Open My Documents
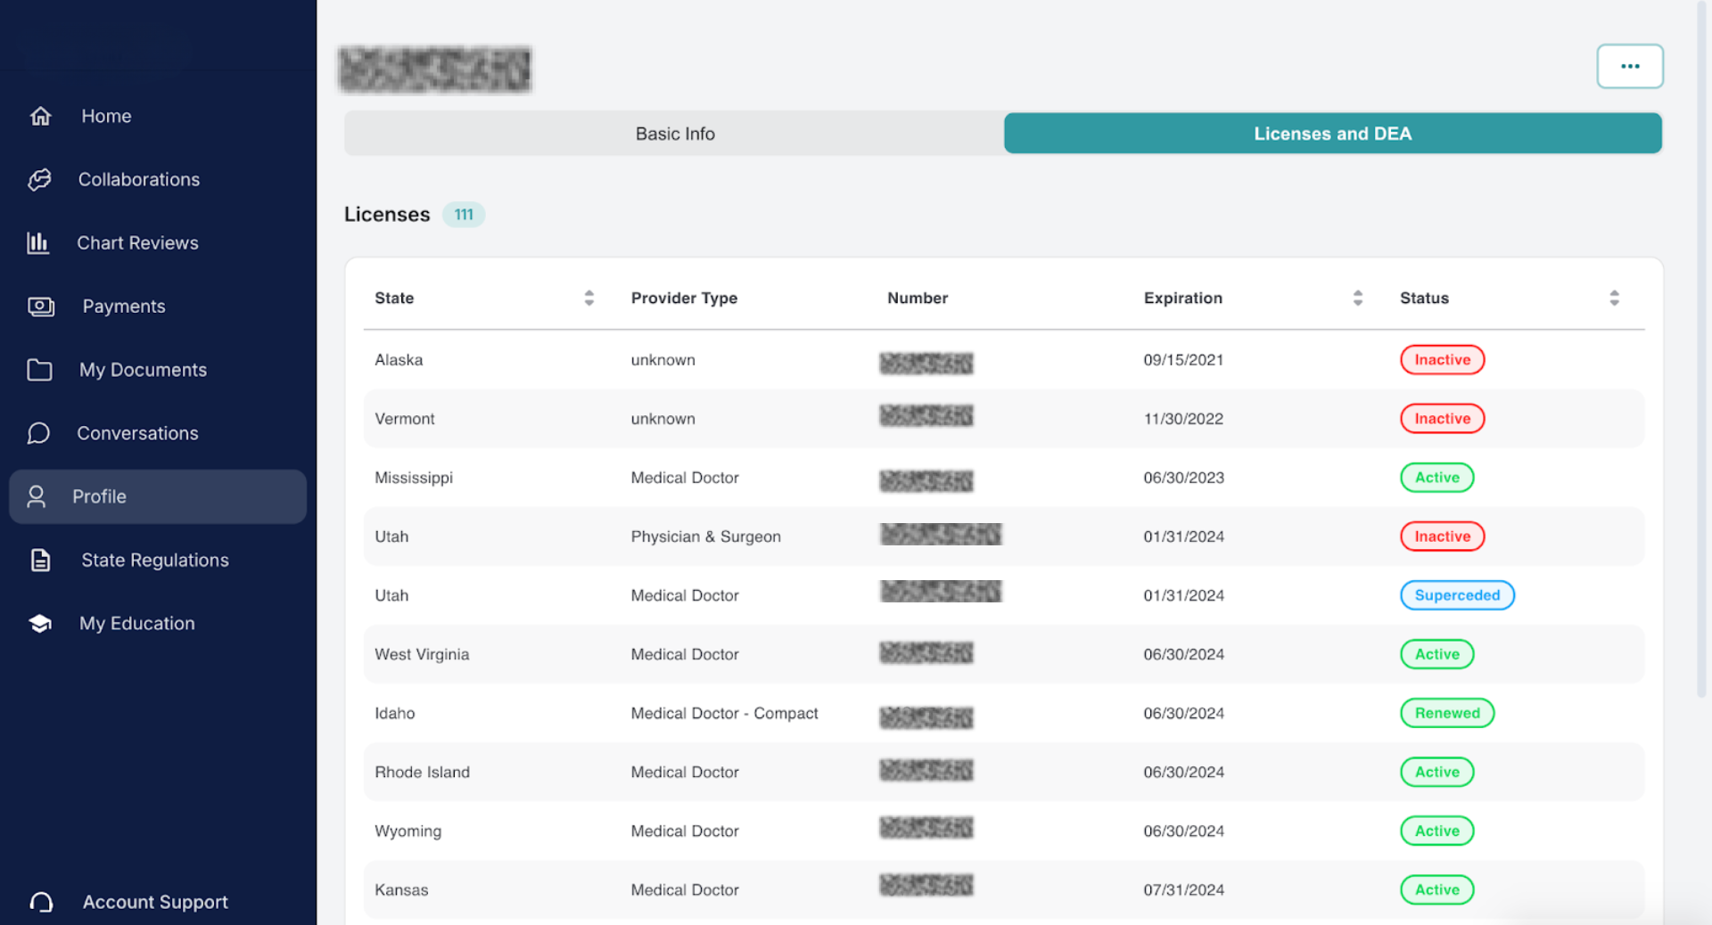This screenshot has height=925, width=1712. pos(40,369)
